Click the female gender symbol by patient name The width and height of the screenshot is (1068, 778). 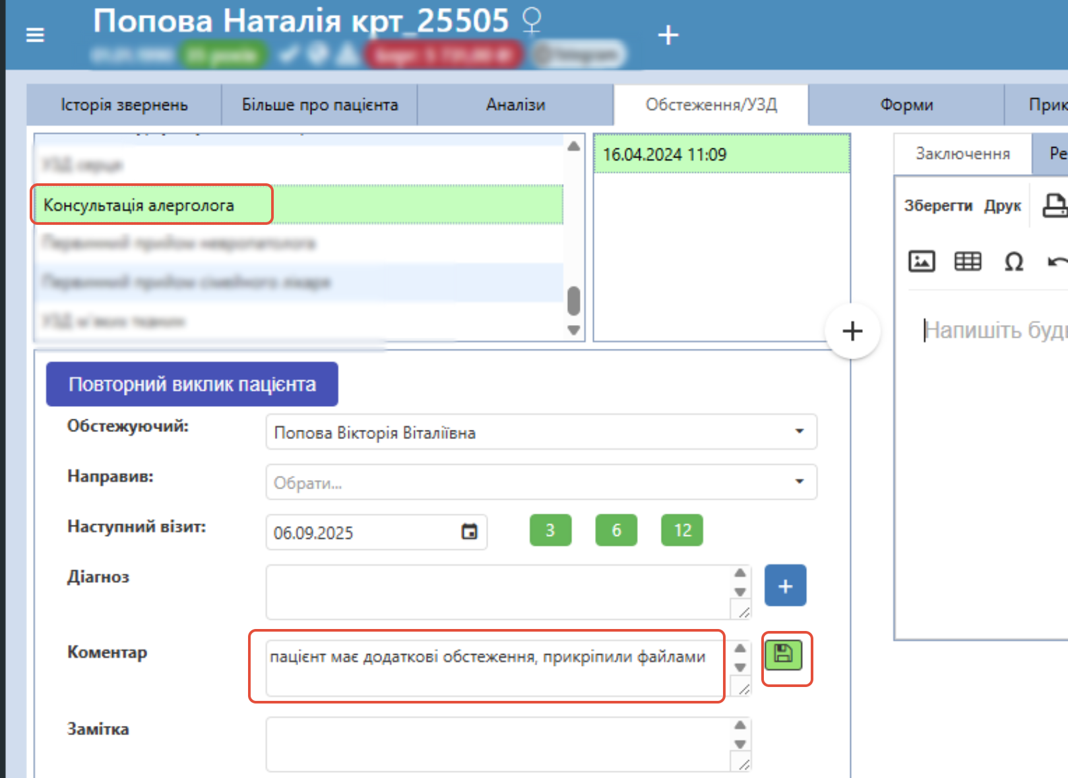[x=531, y=20]
